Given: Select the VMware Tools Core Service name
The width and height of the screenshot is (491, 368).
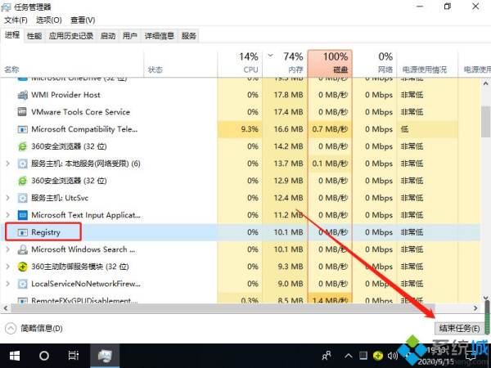Looking at the screenshot, I should [80, 112].
